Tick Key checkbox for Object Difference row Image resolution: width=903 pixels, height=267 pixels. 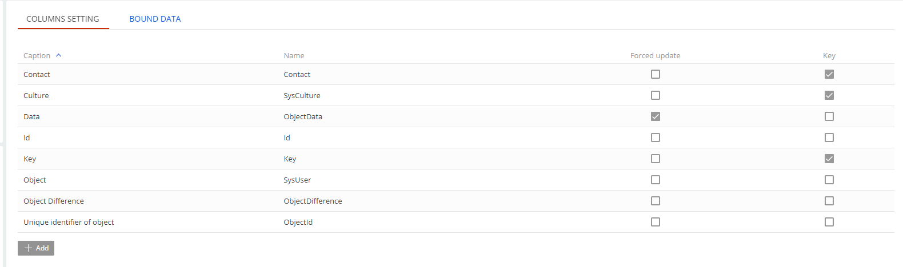tap(829, 201)
